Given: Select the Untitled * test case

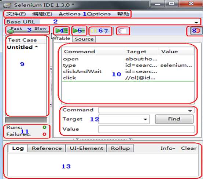Looking at the screenshot, I should pyautogui.click(x=22, y=47).
